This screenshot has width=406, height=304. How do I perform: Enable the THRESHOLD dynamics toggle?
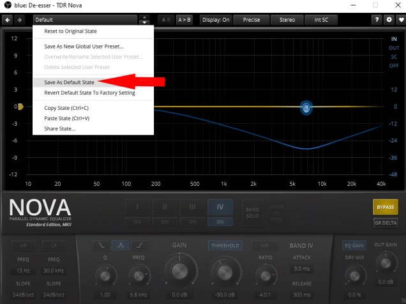226,245
